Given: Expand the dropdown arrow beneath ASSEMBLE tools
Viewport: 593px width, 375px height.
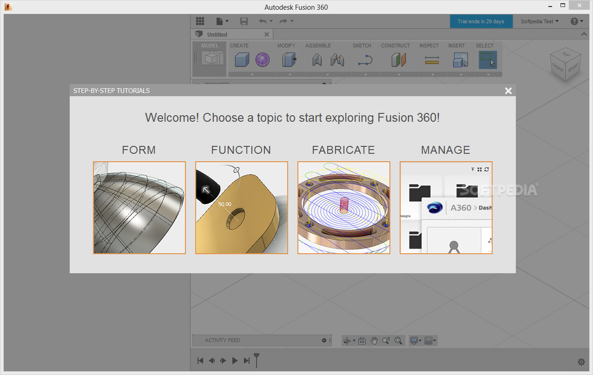Looking at the screenshot, I should 327,74.
